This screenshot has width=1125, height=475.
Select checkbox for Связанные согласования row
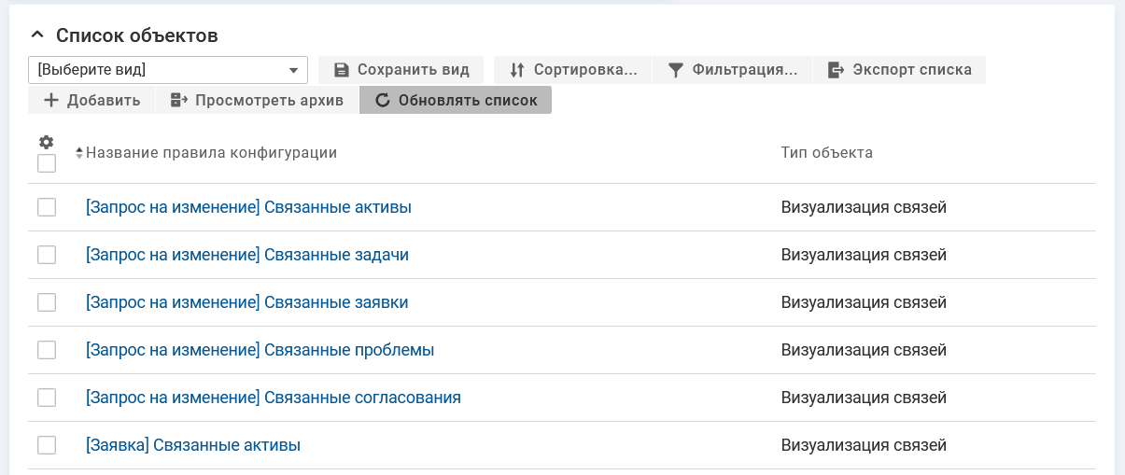pos(47,398)
